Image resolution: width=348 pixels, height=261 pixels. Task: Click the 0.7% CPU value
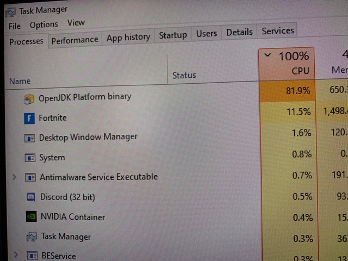tap(302, 175)
